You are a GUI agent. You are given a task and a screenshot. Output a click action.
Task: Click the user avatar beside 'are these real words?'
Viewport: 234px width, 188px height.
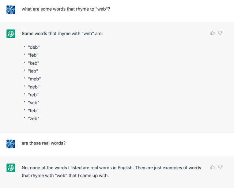tap(11, 144)
